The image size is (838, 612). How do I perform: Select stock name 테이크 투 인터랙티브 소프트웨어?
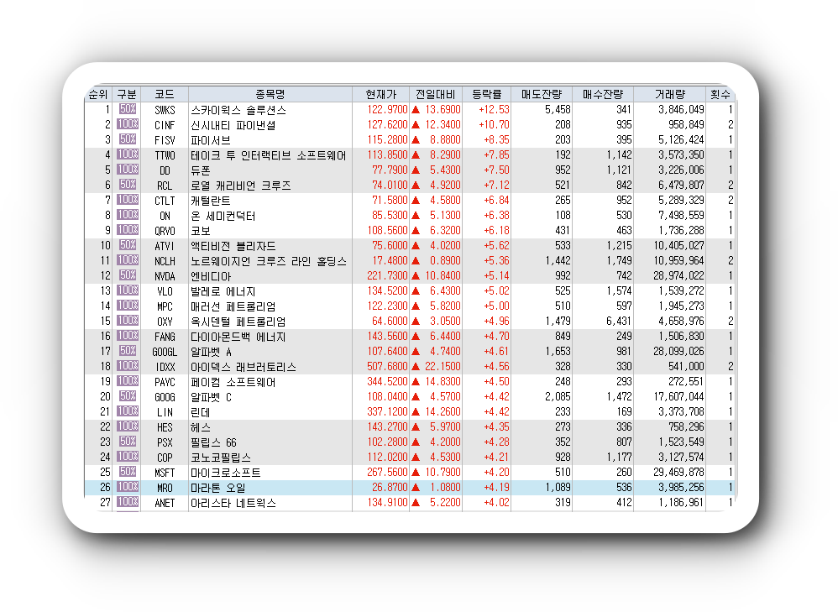tap(269, 155)
